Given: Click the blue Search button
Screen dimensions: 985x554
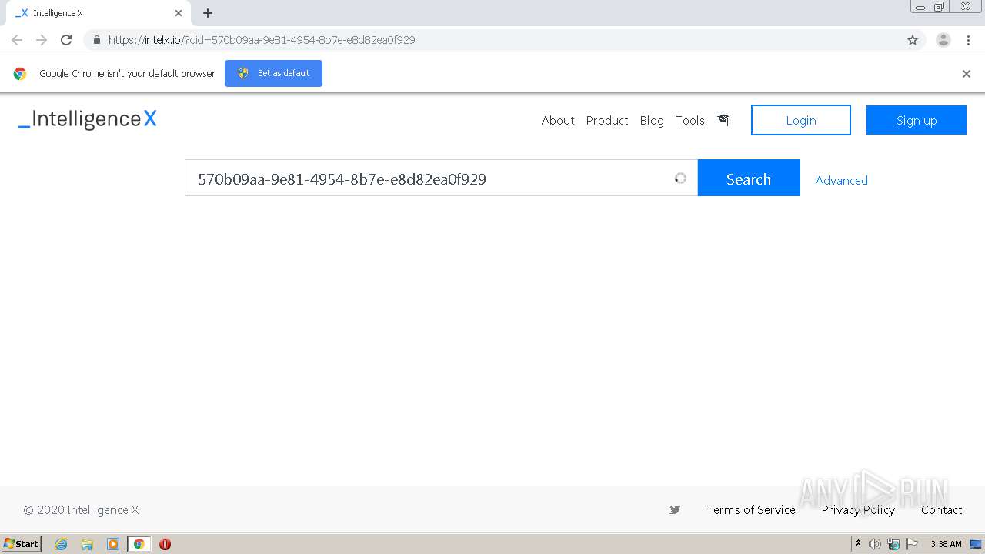Looking at the screenshot, I should coord(749,178).
